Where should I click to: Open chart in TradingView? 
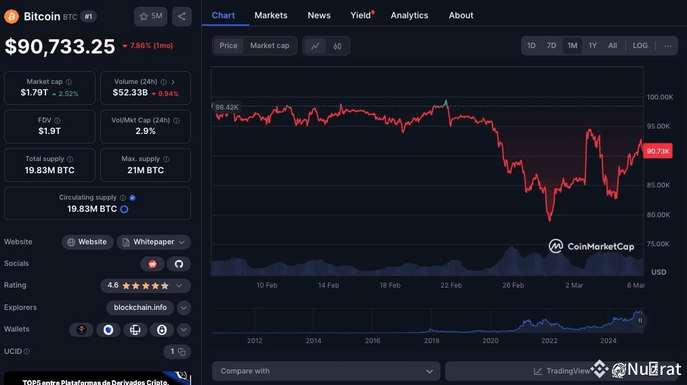click(x=562, y=371)
